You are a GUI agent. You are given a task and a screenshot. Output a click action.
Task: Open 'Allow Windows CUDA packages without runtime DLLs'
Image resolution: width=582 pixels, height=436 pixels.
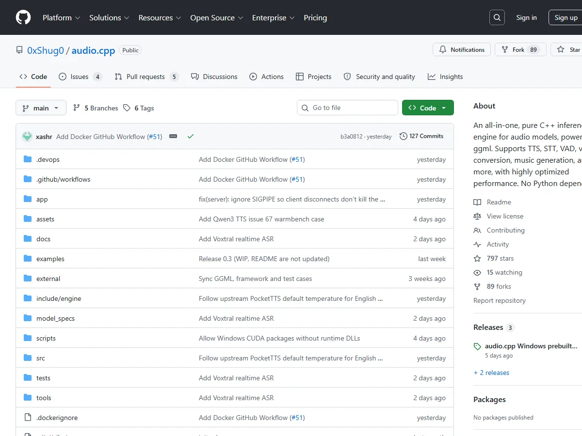(279, 338)
